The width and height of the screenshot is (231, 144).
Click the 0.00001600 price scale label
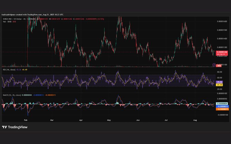click(222, 21)
